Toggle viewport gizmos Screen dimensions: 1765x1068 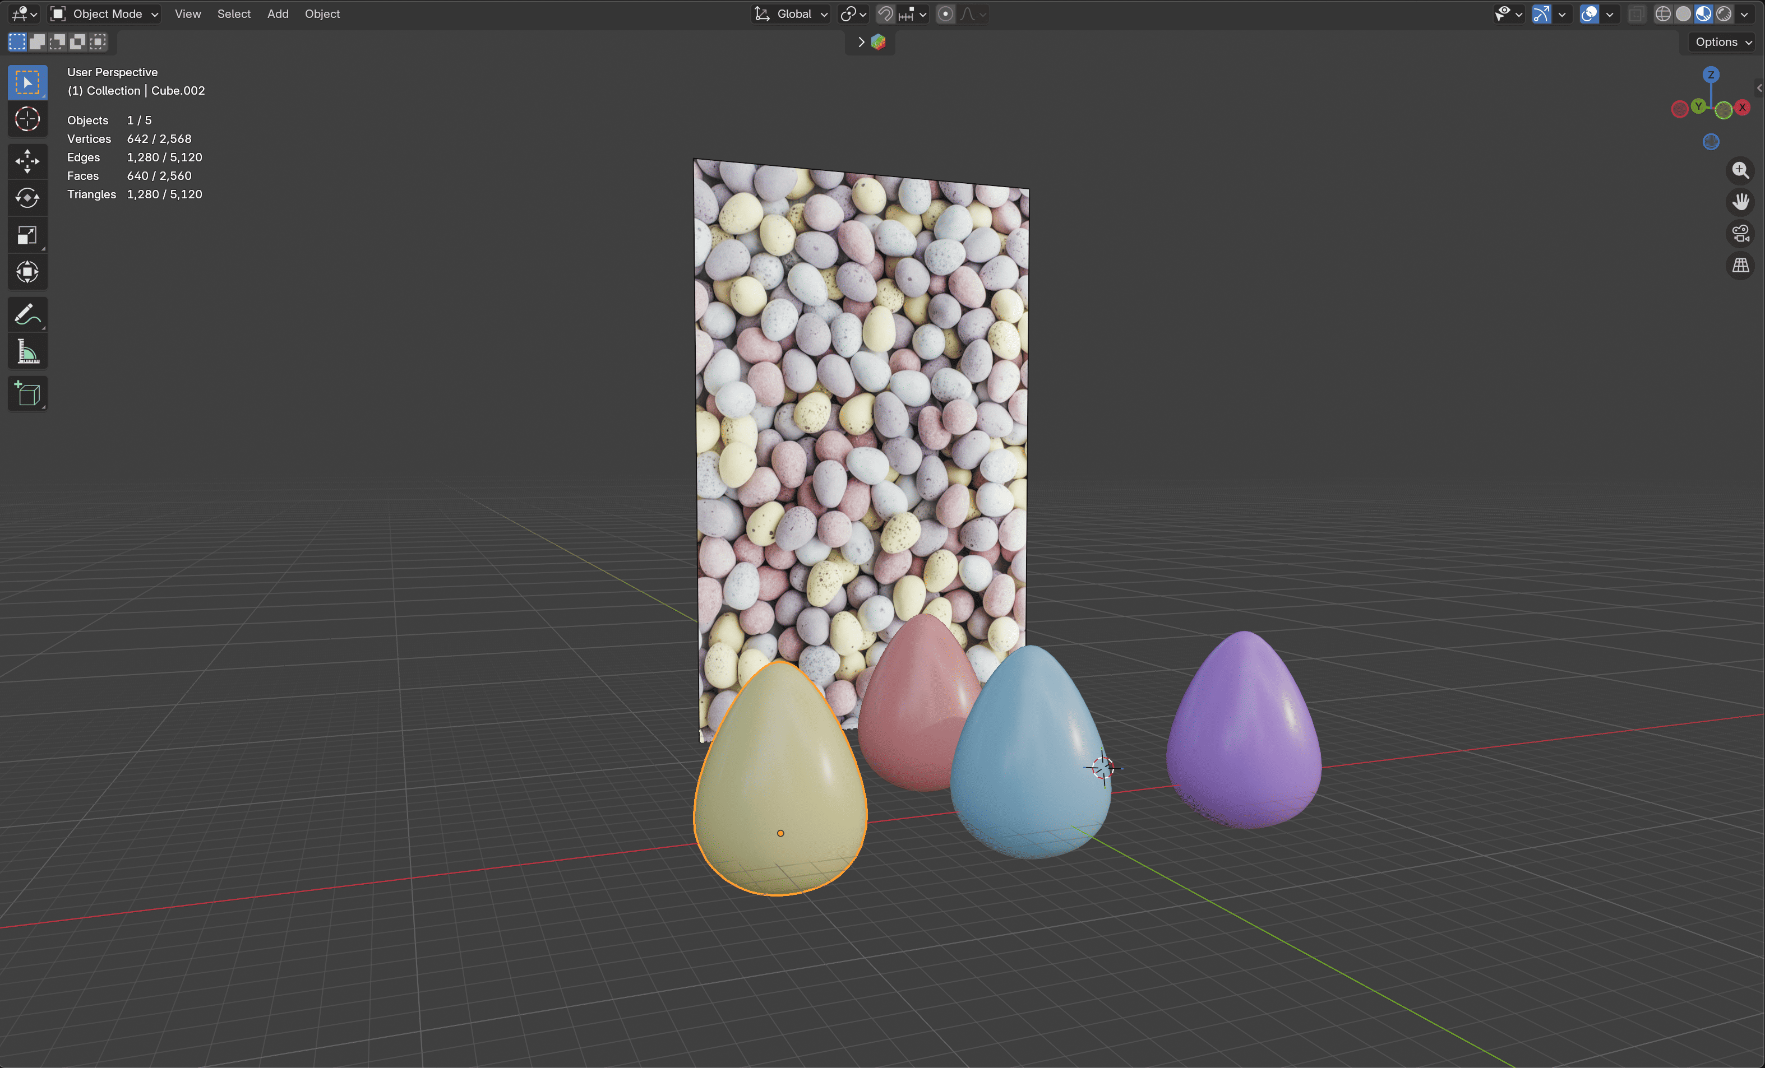click(x=1541, y=13)
